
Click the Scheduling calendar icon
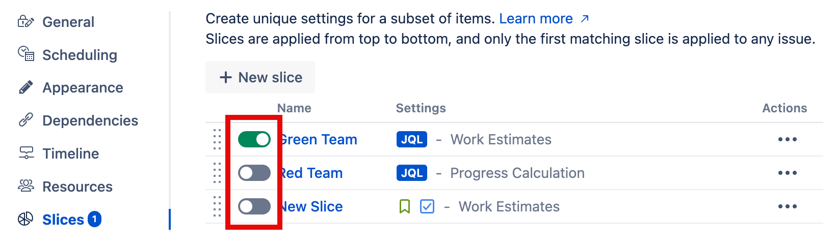[25, 54]
